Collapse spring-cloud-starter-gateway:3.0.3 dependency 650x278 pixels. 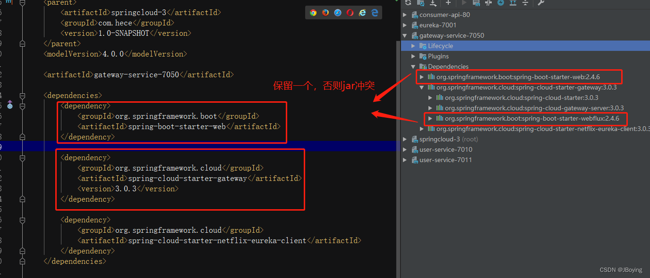point(422,87)
